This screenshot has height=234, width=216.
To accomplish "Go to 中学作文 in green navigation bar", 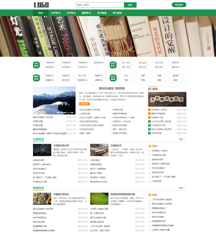I will point(71,13).
